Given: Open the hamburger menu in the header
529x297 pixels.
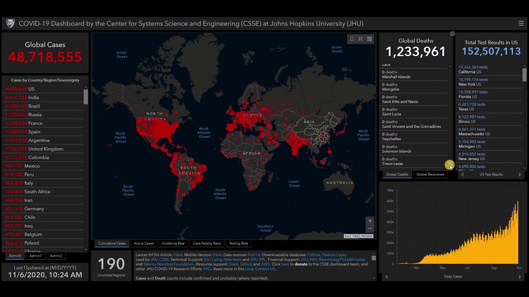Looking at the screenshot, I should pyautogui.click(x=521, y=24).
